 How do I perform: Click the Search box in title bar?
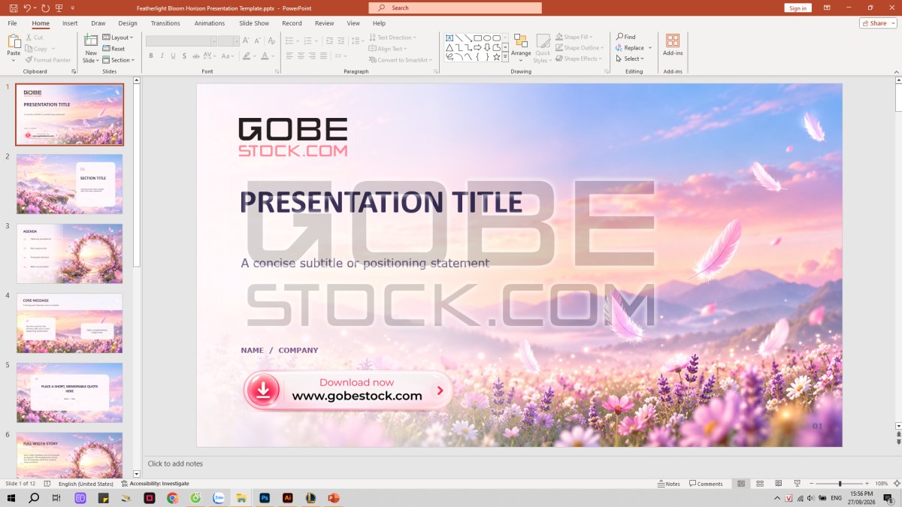point(455,8)
